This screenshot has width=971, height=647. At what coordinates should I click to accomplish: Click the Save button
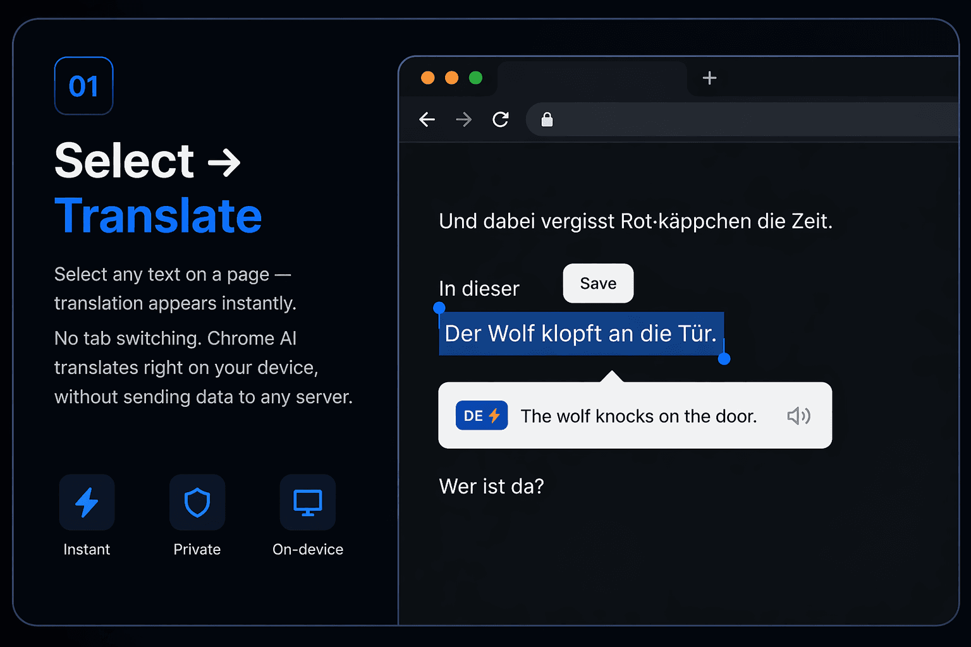(598, 283)
